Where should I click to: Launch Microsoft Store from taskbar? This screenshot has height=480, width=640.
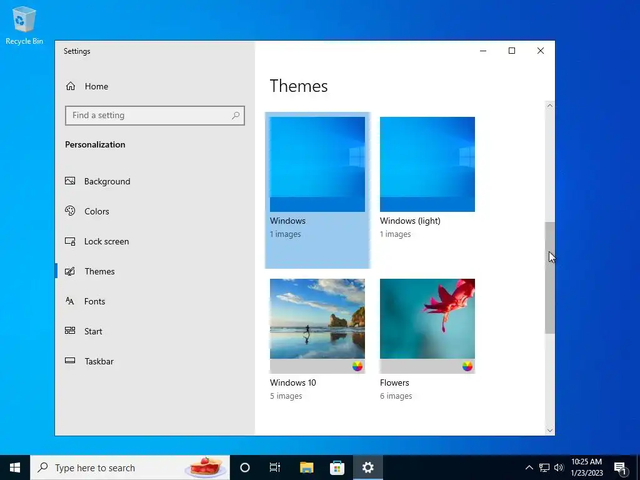(337, 467)
